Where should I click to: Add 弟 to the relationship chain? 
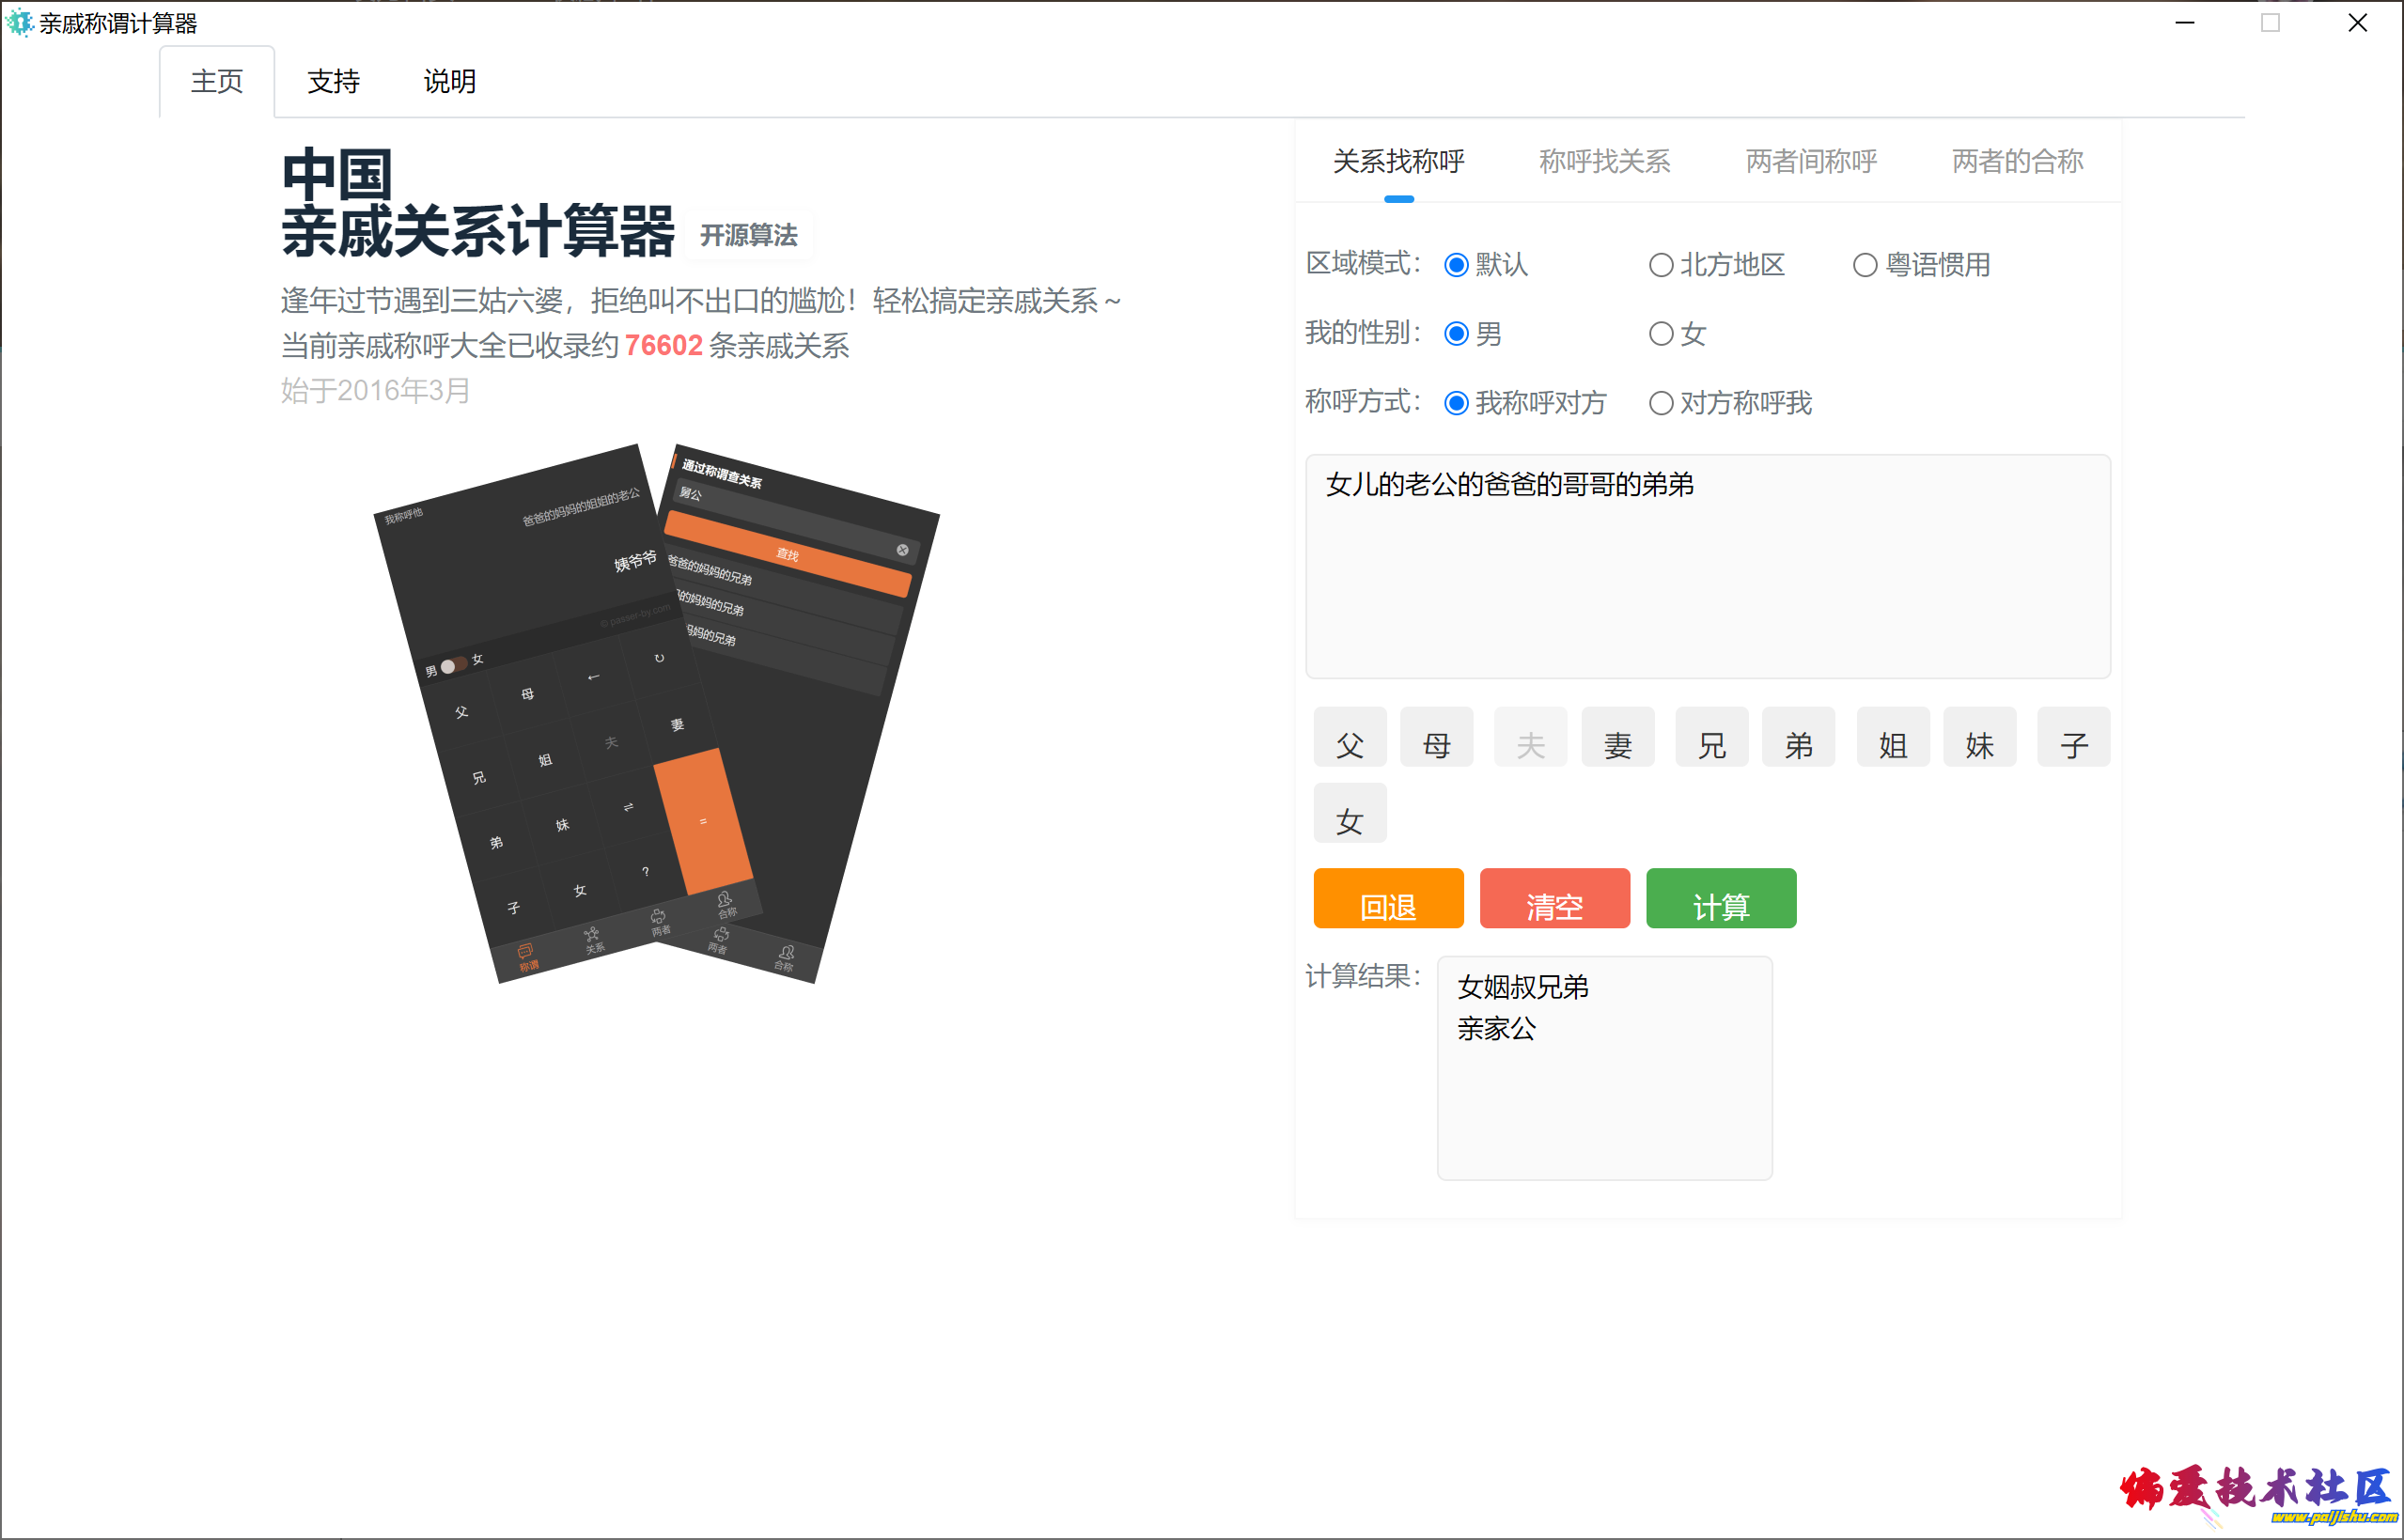click(1799, 737)
